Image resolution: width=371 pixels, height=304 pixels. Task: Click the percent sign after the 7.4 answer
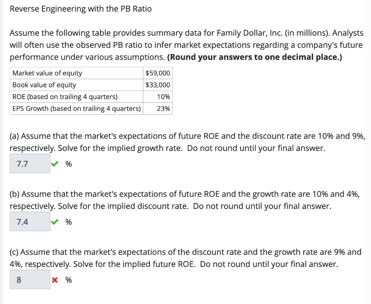[x=68, y=222]
